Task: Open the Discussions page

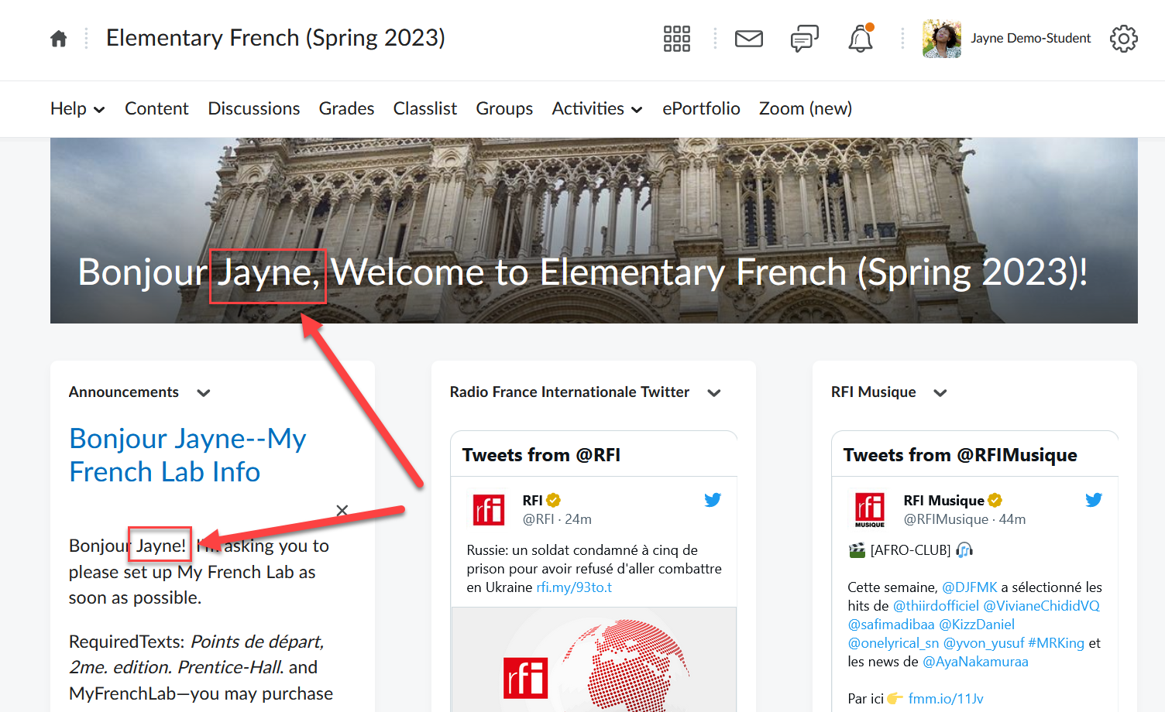Action: click(253, 109)
